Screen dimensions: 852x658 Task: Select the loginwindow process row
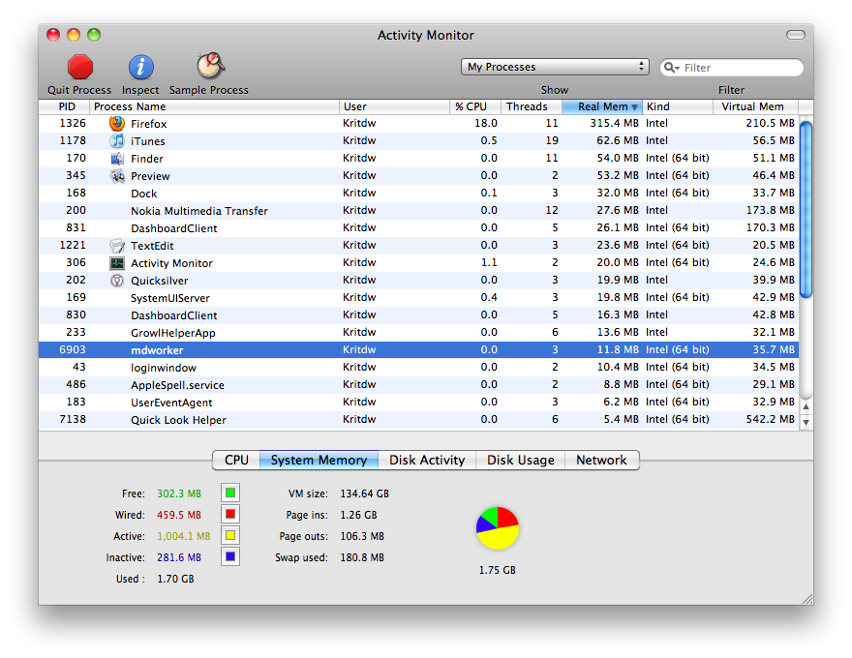click(x=418, y=367)
